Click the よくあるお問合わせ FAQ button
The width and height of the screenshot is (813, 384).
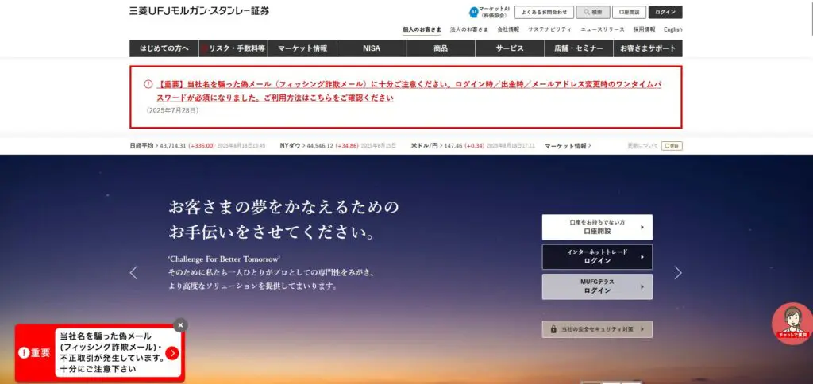point(544,12)
